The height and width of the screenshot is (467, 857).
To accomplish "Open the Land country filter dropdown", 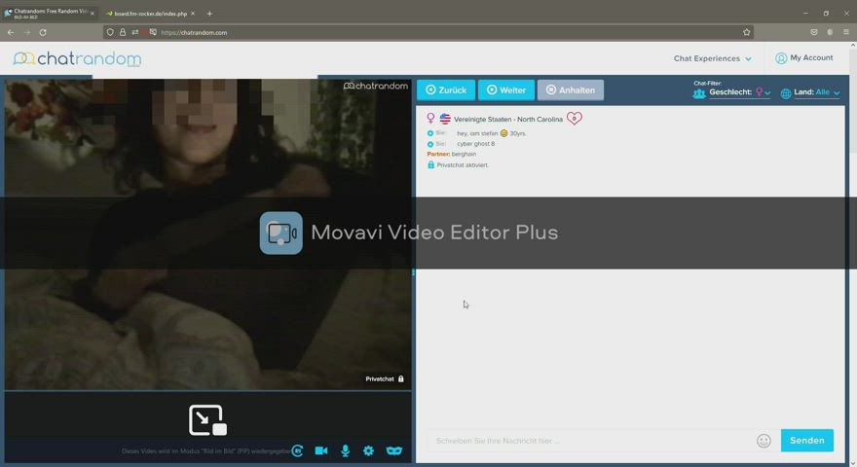I will pos(816,92).
